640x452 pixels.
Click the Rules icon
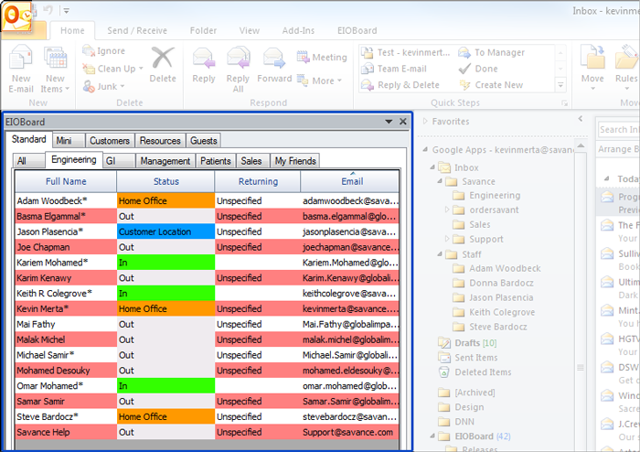click(627, 58)
